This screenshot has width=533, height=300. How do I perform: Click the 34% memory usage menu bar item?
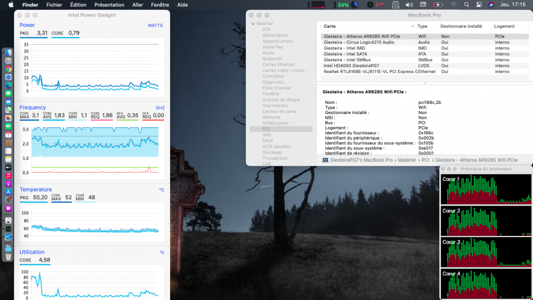(x=347, y=5)
